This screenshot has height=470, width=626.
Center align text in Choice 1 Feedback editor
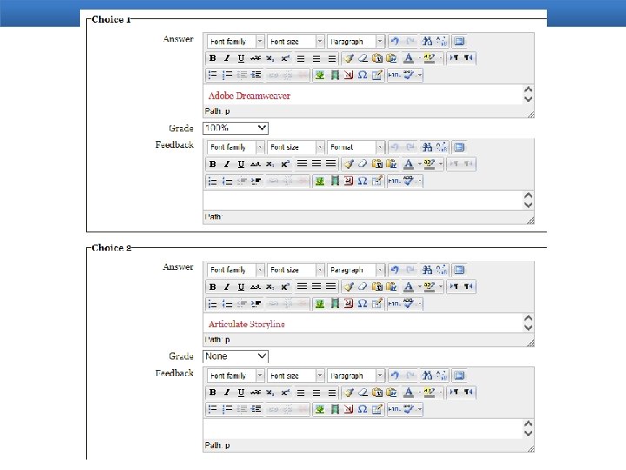point(316,164)
